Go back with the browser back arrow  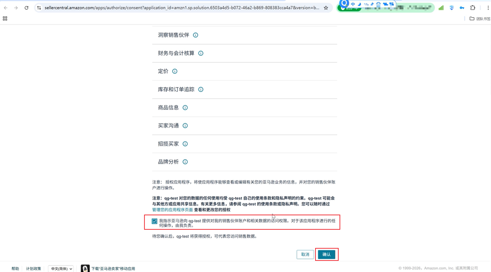[6, 8]
